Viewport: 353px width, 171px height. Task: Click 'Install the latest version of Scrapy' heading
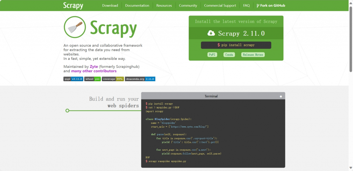click(236, 22)
